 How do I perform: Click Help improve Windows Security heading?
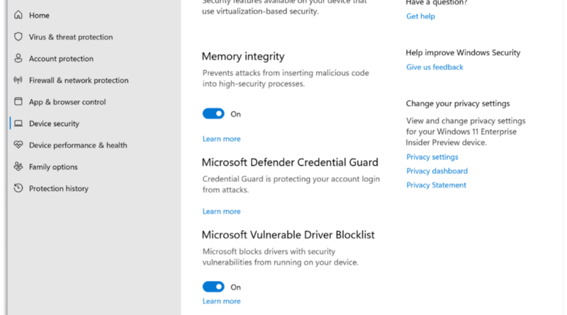click(463, 53)
